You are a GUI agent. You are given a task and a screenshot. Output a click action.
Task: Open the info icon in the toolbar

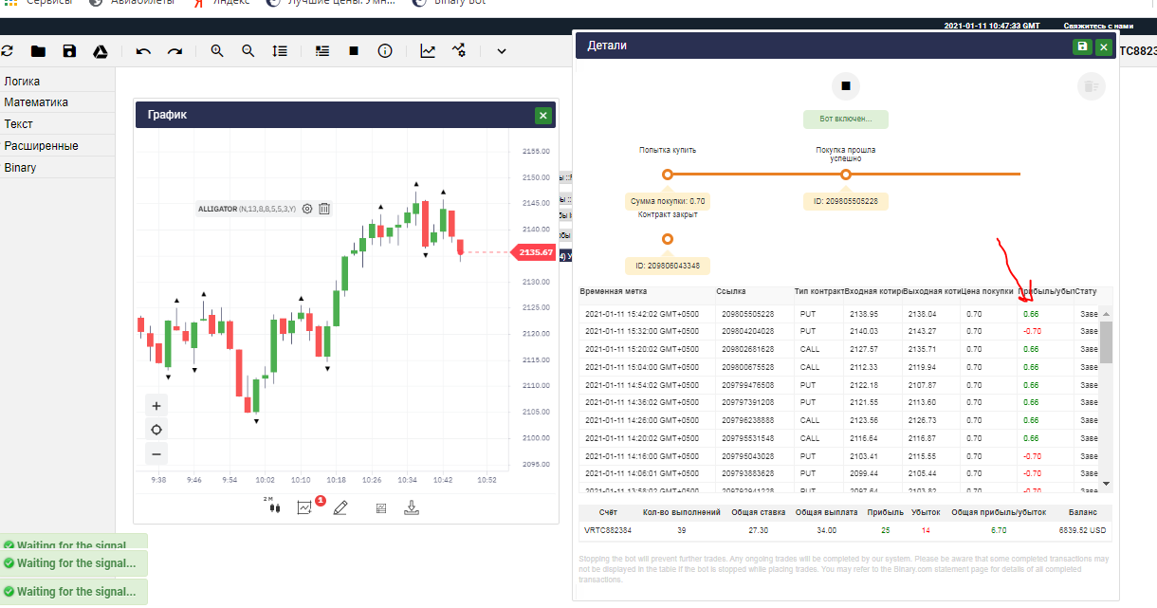pos(385,51)
